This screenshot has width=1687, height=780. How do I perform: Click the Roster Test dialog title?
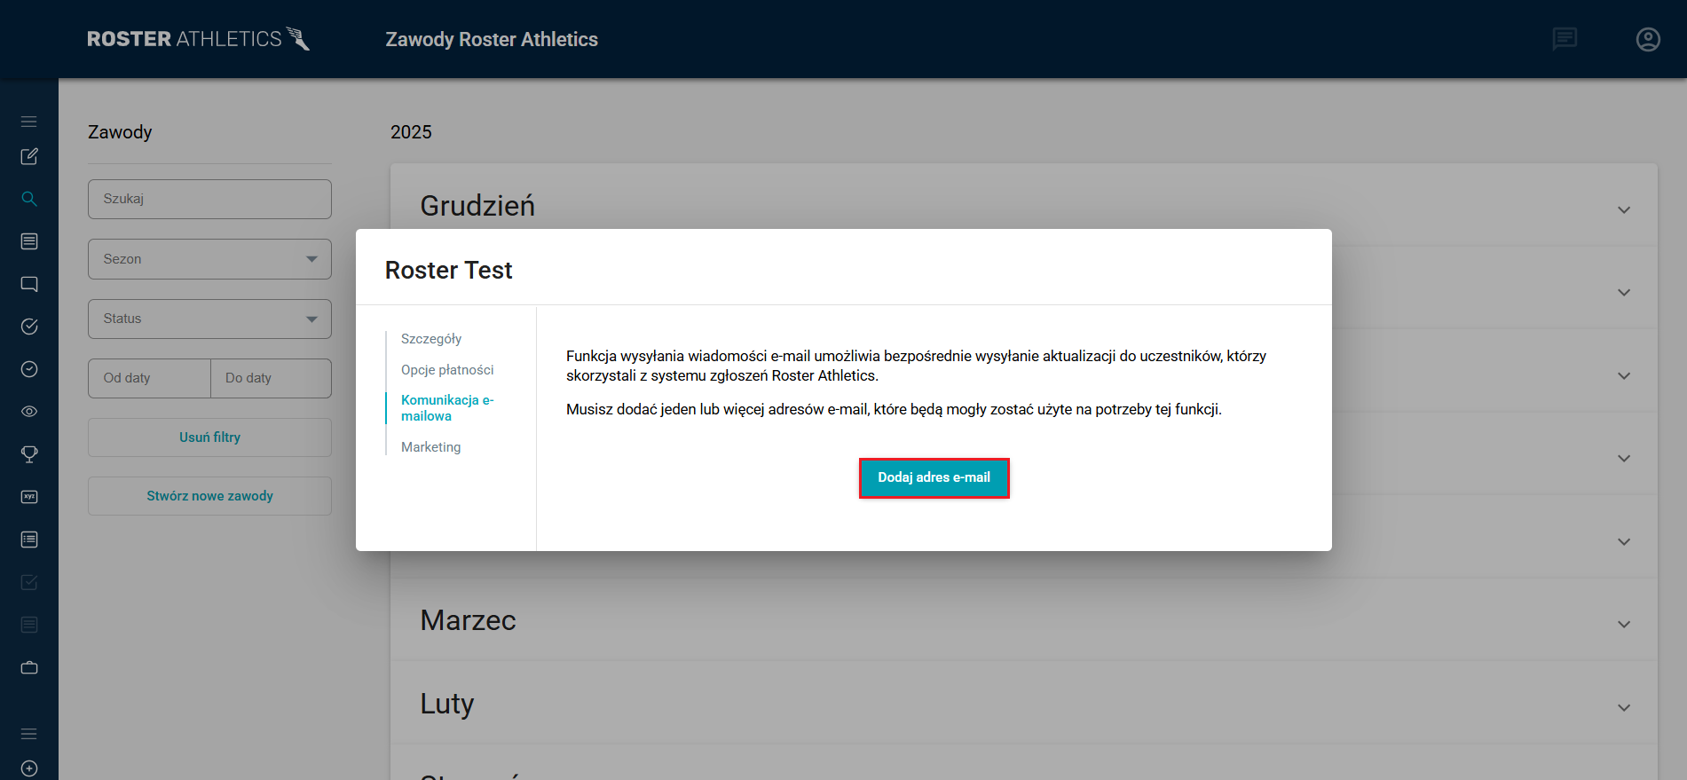tap(449, 270)
